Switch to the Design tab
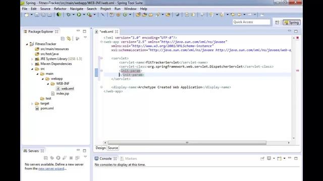 [100, 148]
